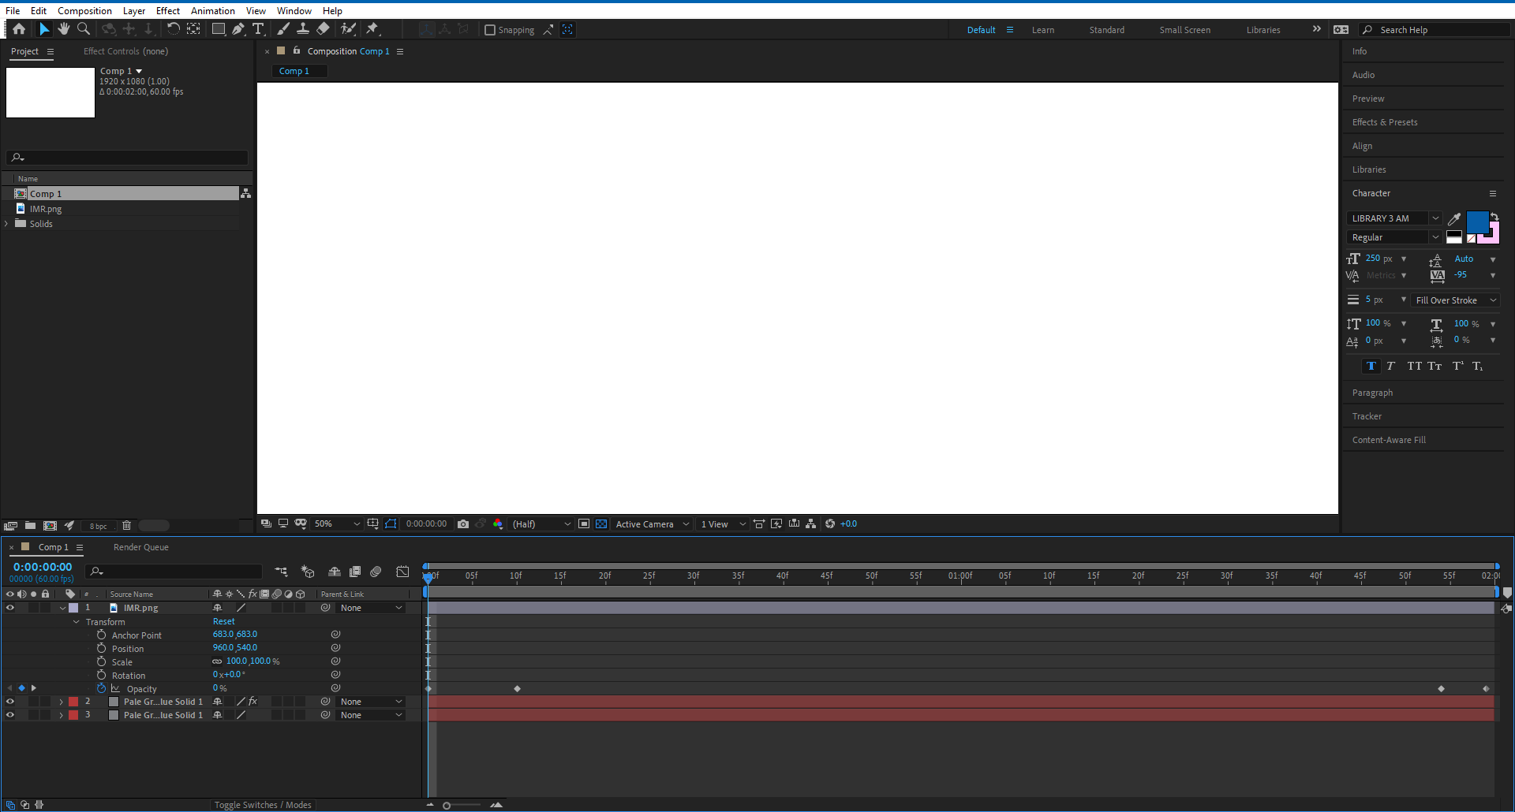Select the Brush tool
The width and height of the screenshot is (1515, 812).
tap(283, 29)
